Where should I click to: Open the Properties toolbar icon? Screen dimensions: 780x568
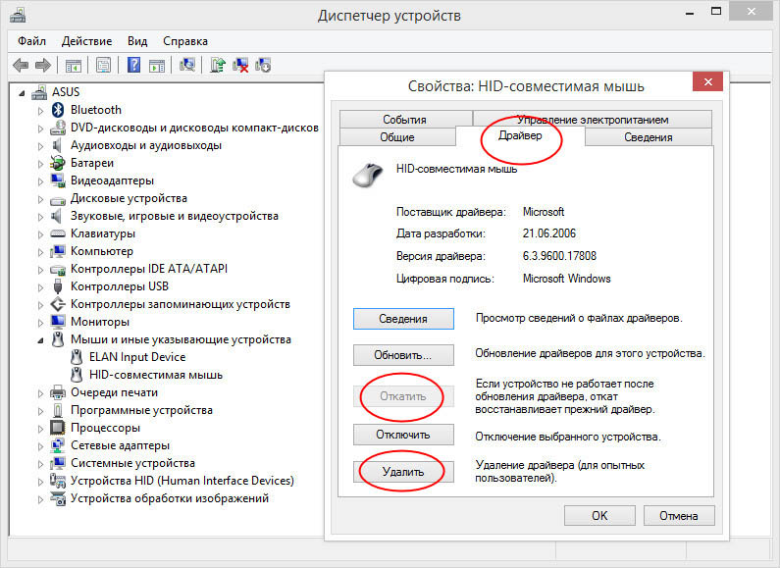103,65
